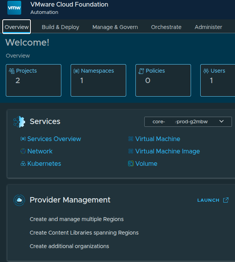Open the Users link
Viewport: 235px width, 262px height.
[x=218, y=71]
